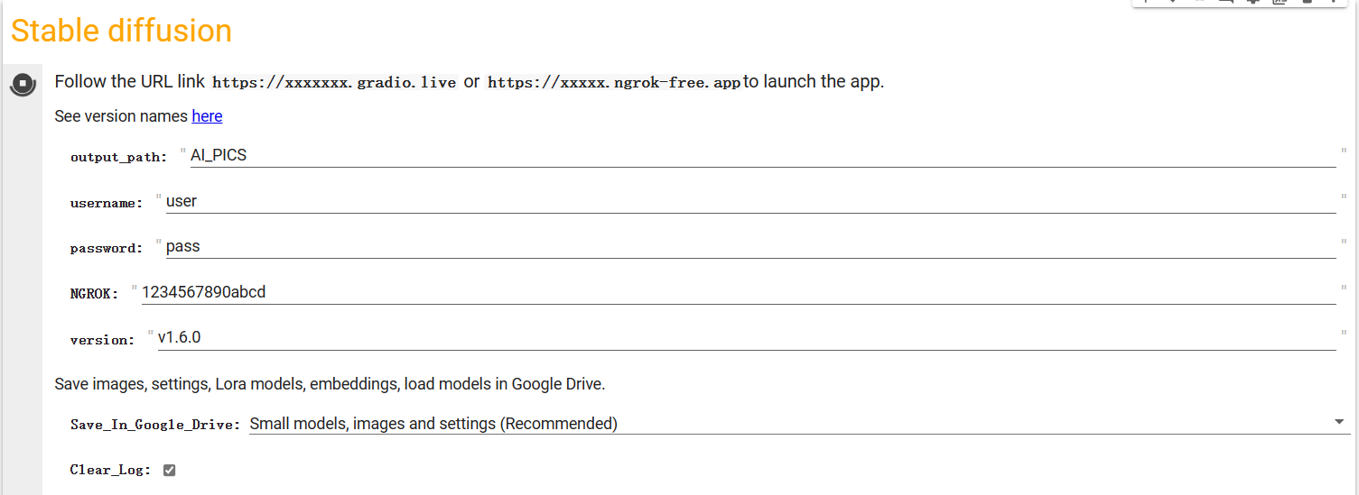Open the 'here' version names link
1359x495 pixels.
[207, 116]
